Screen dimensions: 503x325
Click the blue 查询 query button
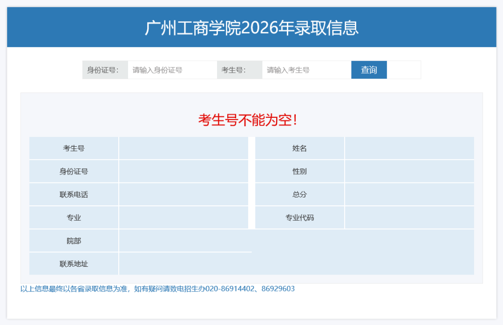tap(368, 69)
